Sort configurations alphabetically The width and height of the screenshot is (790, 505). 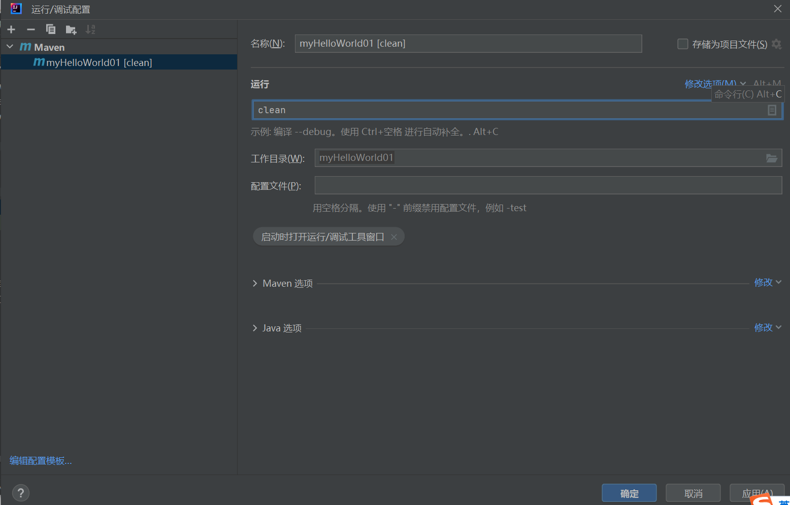[90, 29]
